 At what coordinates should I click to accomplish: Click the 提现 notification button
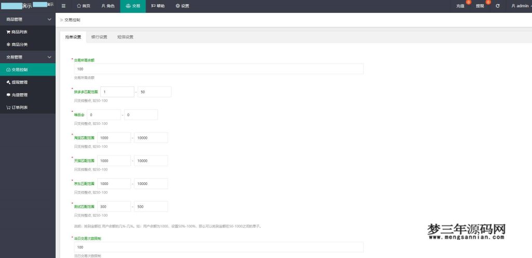point(480,6)
